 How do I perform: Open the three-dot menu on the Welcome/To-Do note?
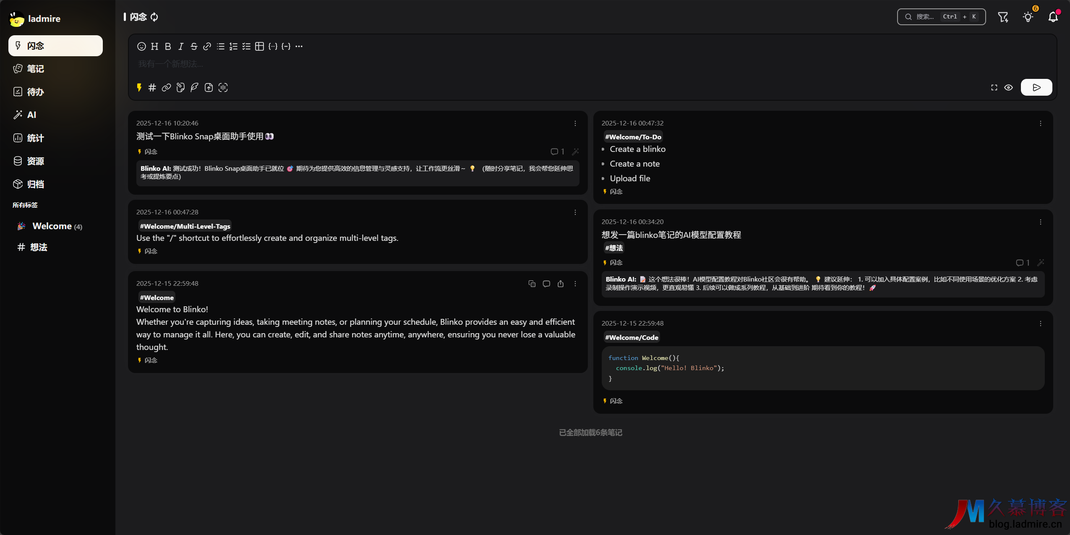coord(1040,123)
